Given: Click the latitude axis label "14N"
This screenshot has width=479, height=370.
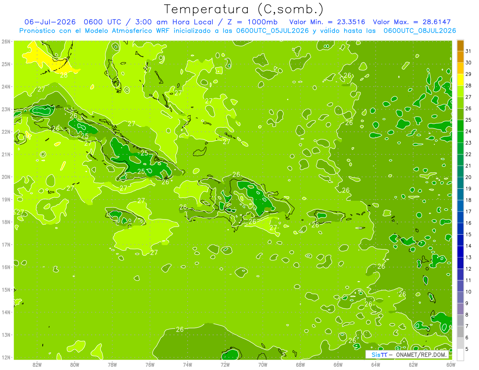Looking at the screenshot, I should tap(6, 312).
